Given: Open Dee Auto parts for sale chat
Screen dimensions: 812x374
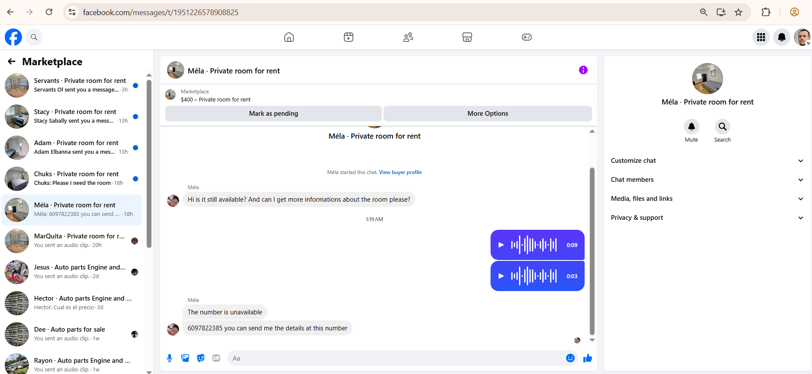Looking at the screenshot, I should (72, 334).
